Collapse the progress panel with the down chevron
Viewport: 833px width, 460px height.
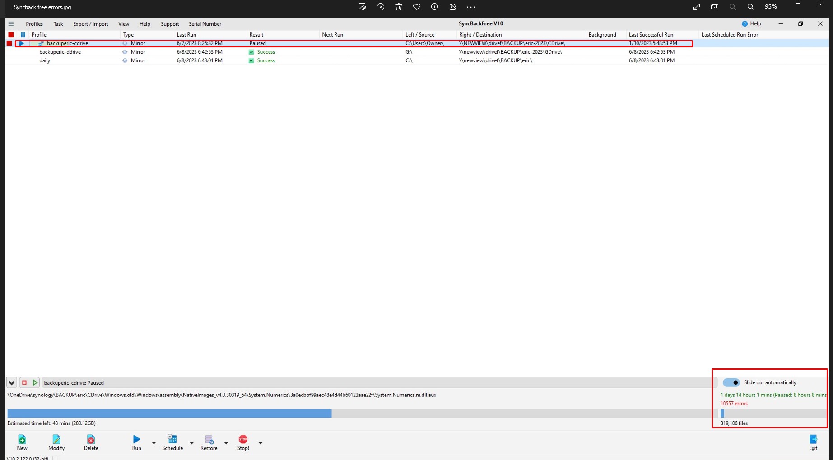tap(12, 383)
